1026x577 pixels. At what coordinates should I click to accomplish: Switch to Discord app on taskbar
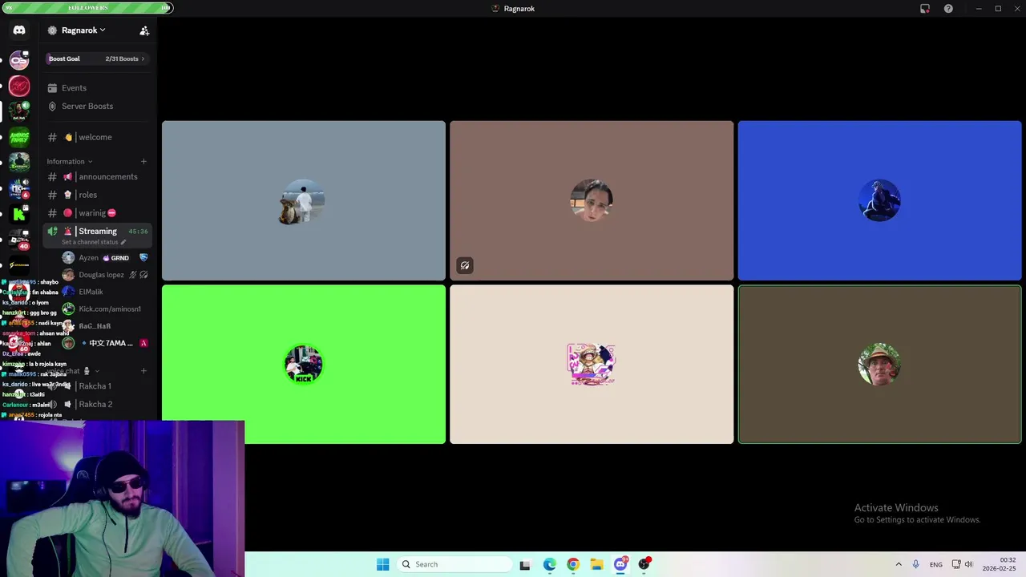pyautogui.click(x=620, y=564)
